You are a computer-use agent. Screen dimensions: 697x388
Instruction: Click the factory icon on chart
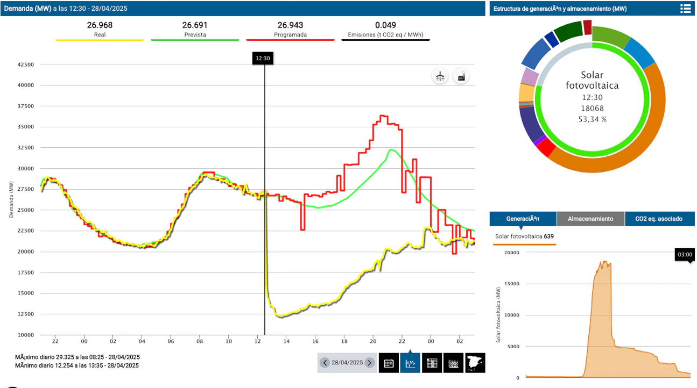461,76
